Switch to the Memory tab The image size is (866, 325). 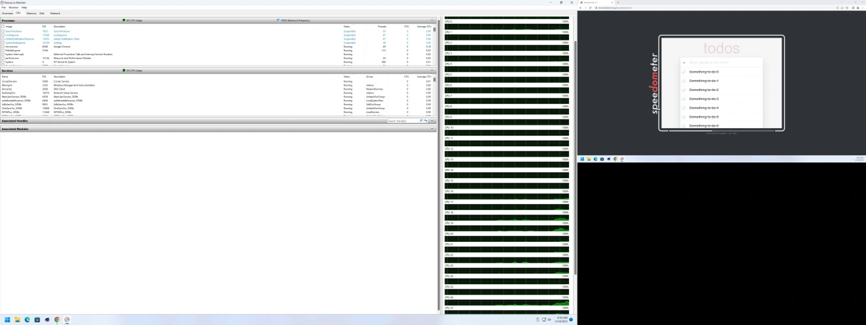[31, 13]
